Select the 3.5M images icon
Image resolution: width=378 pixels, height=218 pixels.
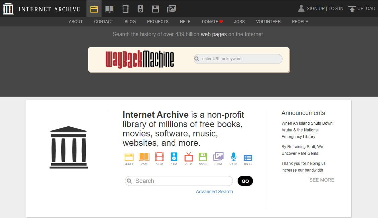pos(218,156)
